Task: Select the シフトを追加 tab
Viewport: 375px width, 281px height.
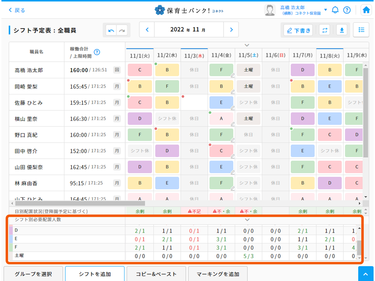Action: point(95,274)
